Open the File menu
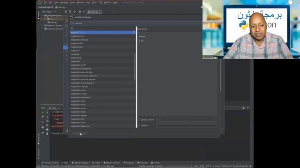Image resolution: width=300 pixels, height=168 pixels. point(45,2)
